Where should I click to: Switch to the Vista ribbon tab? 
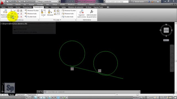(x=47, y=7)
